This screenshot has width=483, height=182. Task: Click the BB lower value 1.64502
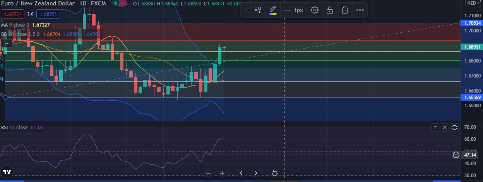91,34
